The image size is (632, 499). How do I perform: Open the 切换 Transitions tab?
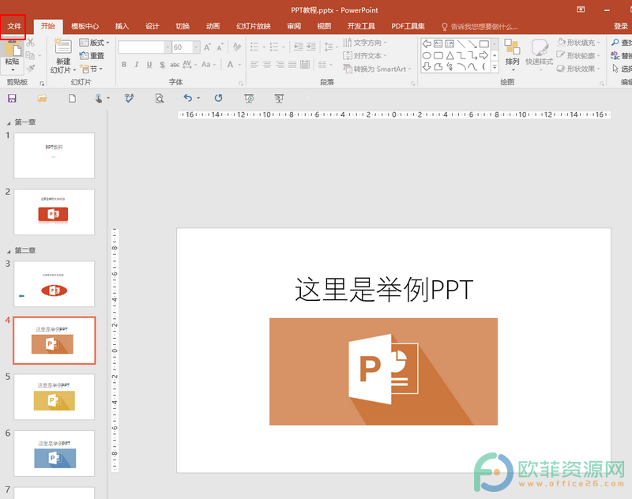coord(182,26)
